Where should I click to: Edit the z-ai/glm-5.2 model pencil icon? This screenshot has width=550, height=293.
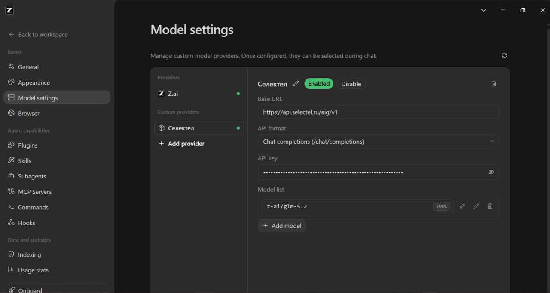point(476,206)
